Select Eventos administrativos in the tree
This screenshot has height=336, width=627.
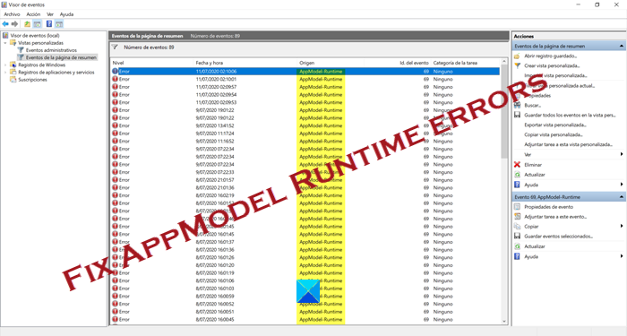click(51, 50)
